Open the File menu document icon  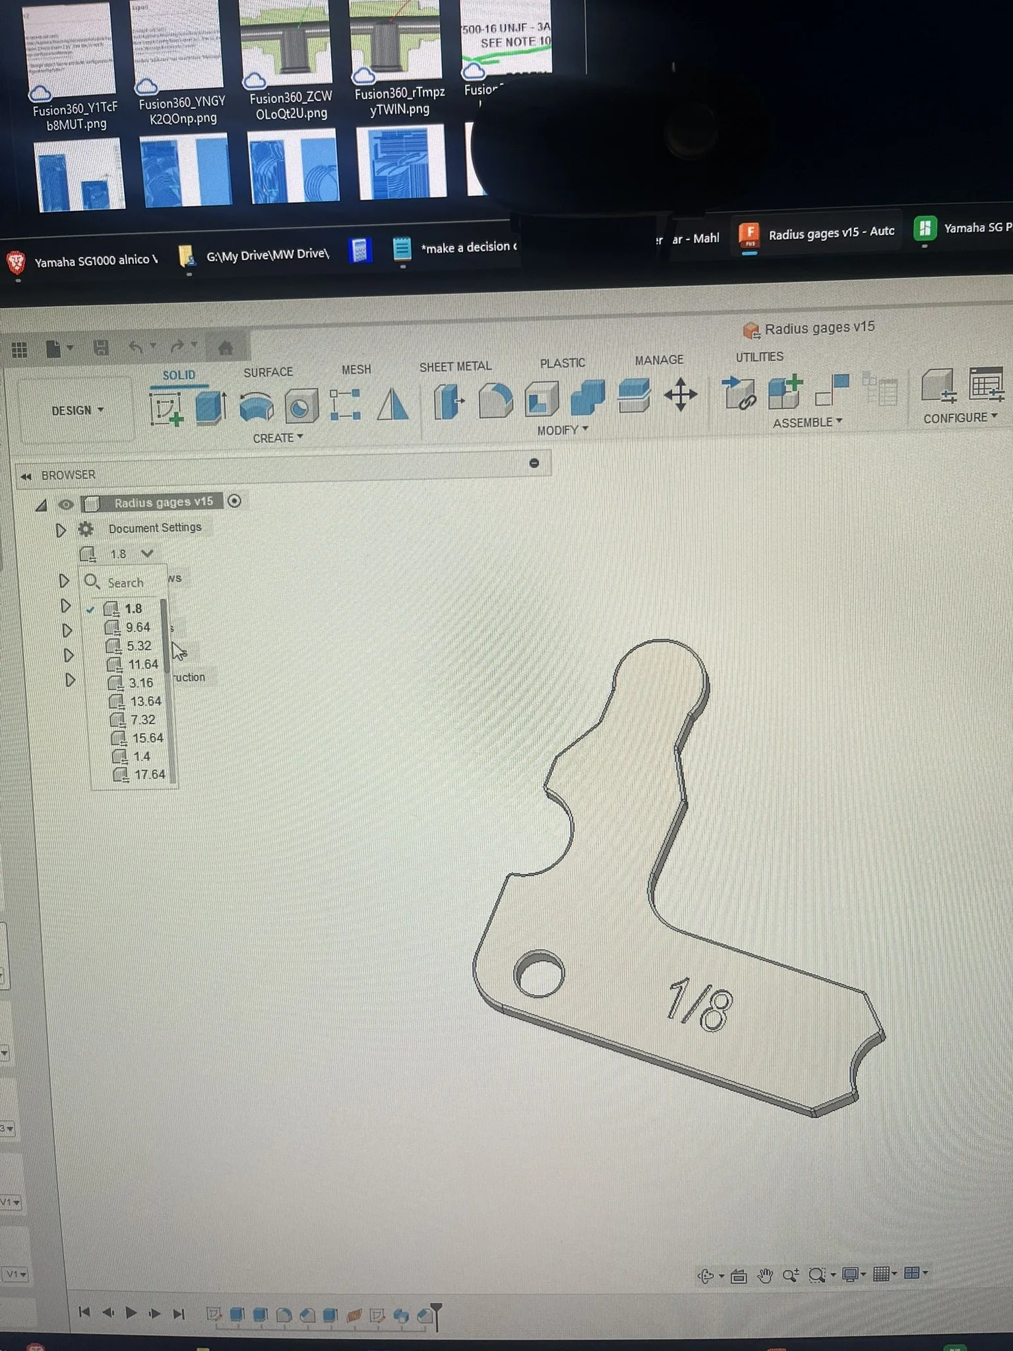point(54,348)
